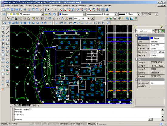Select the Erase tool
This screenshot has height=126, width=167.
[x=3, y=28]
